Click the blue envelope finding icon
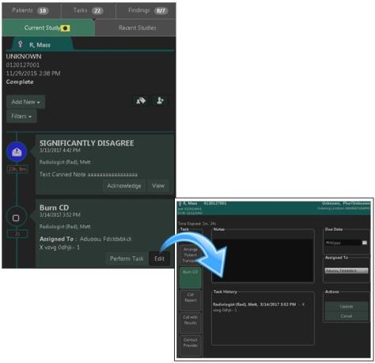This screenshot has width=375, height=363. click(x=17, y=152)
